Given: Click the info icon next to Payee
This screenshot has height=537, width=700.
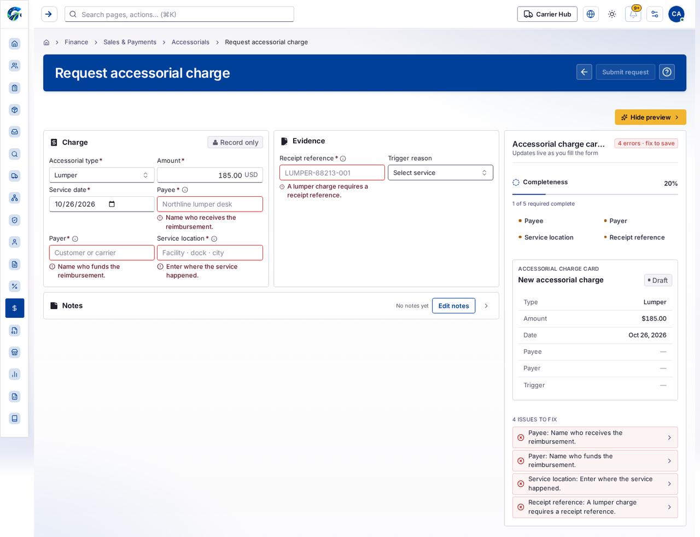Looking at the screenshot, I should 185,190.
